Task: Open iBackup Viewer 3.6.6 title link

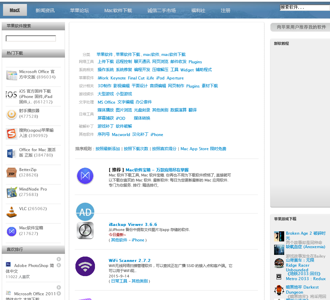Action: (x=133, y=225)
